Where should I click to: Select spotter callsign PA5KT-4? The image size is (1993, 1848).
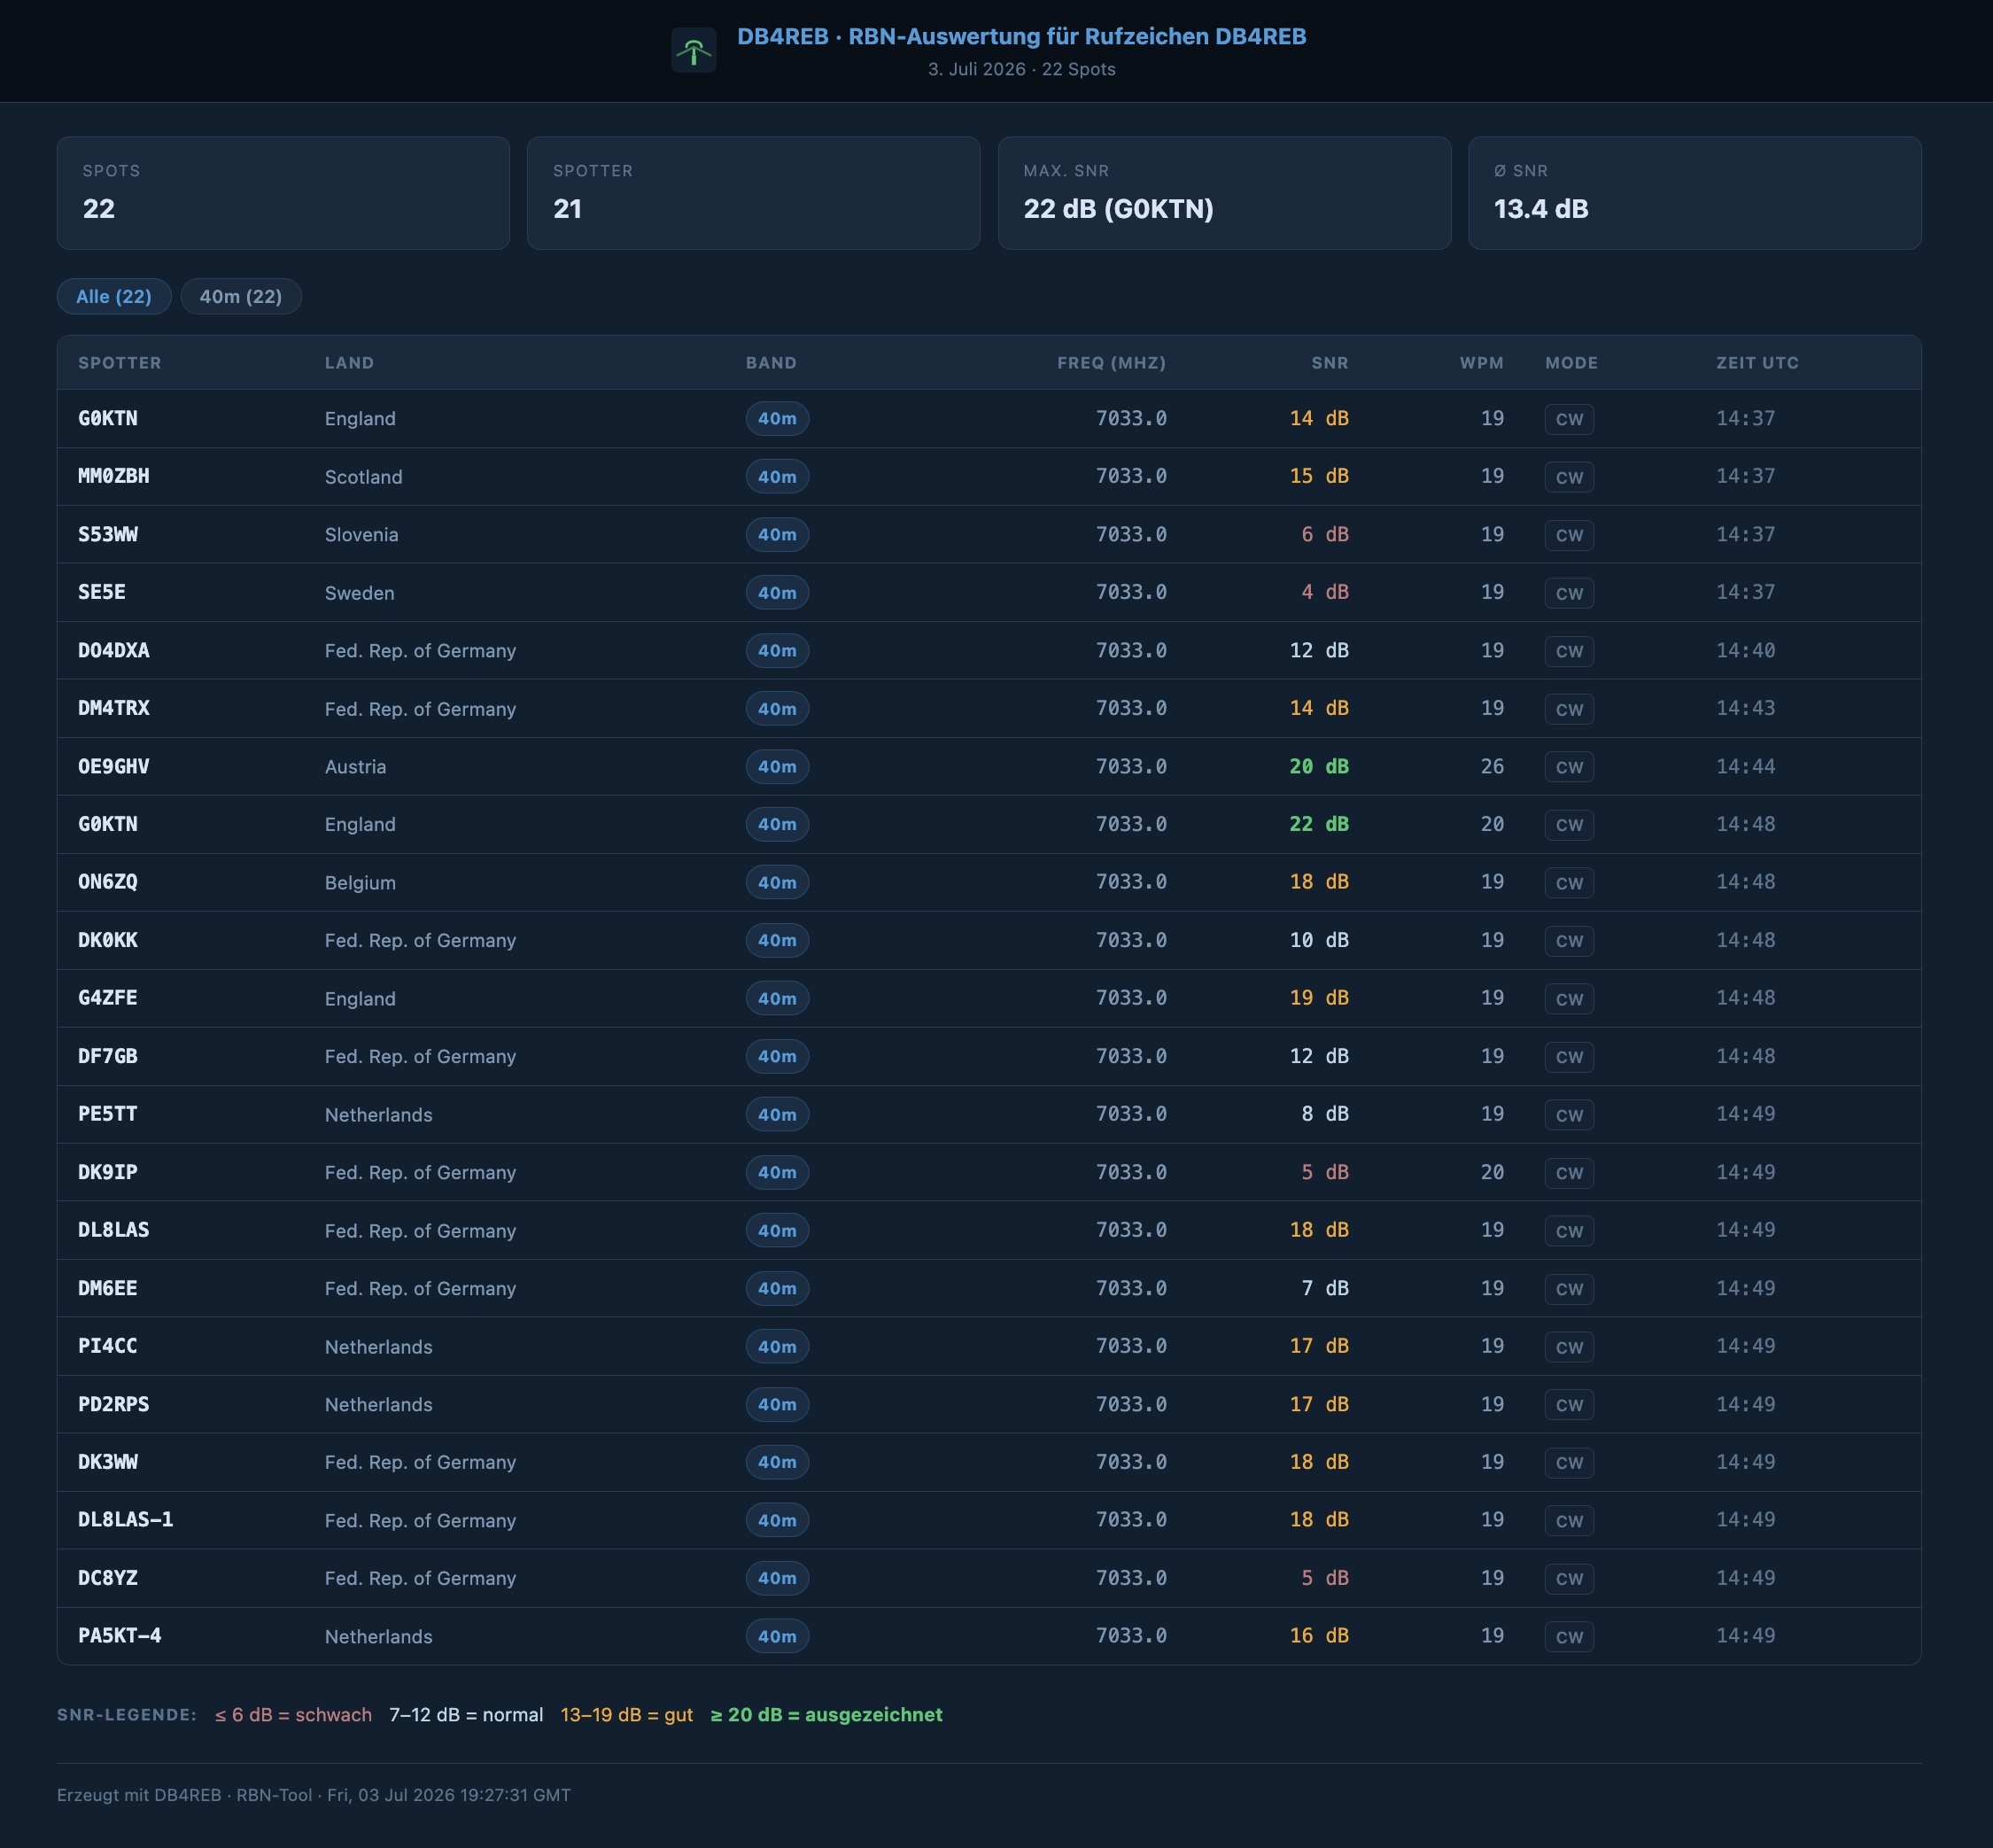click(x=120, y=1636)
